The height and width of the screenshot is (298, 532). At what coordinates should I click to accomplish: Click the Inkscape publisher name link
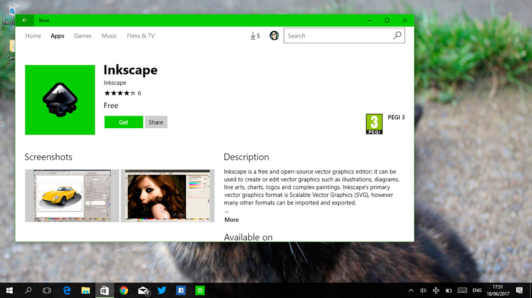click(115, 83)
